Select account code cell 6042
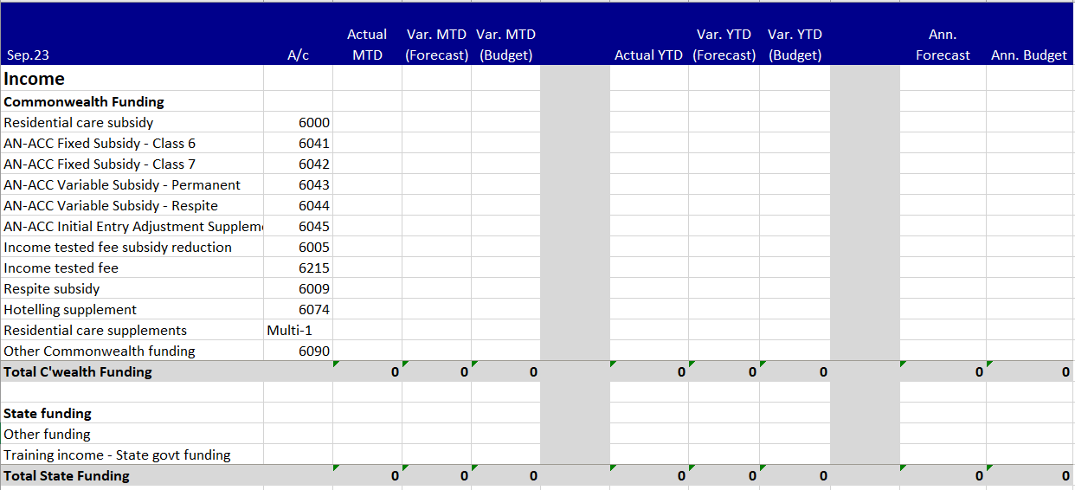Viewport: 1075px width, 490px height. (x=298, y=164)
